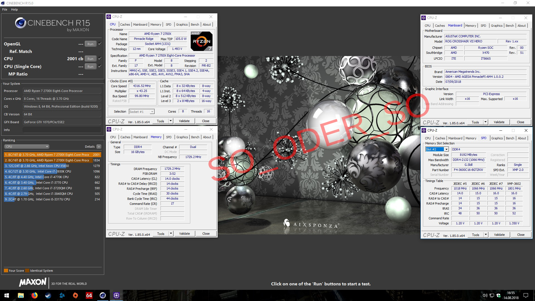The height and width of the screenshot is (301, 535).
Task: Switch to Caches tab in the CPU window
Action: point(125,25)
